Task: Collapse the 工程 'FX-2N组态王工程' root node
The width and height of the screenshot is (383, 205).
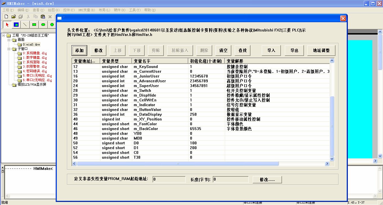Action: [4, 35]
